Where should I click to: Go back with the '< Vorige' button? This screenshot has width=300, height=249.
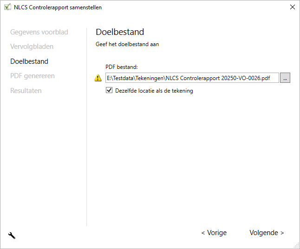tap(214, 233)
